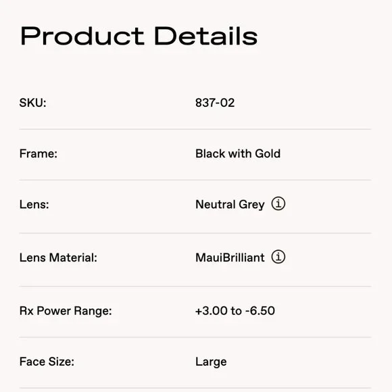Click the Black with Gold frame value

(238, 153)
